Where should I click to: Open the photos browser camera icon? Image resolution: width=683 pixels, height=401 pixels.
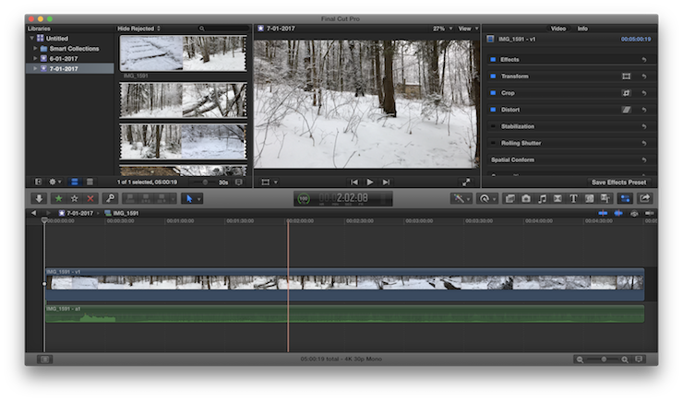[525, 198]
